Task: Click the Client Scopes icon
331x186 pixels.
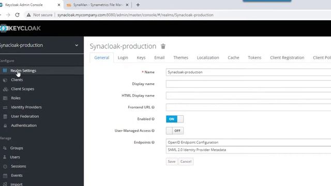Action: point(6,89)
